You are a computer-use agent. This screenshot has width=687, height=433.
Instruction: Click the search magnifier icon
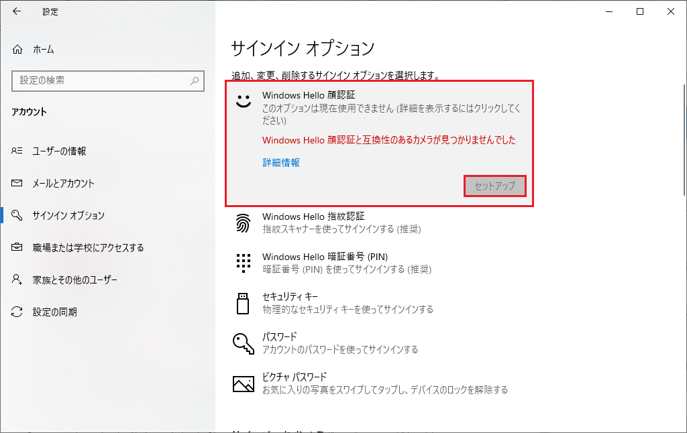(195, 80)
